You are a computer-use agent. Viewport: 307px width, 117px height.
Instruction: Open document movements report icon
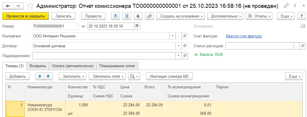(126, 16)
